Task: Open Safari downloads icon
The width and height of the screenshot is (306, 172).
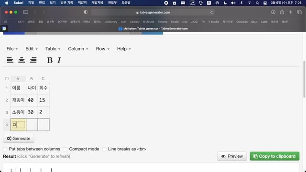Action: tap(273, 12)
